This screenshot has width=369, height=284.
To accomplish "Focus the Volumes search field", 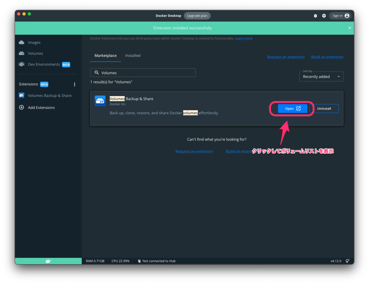I will pyautogui.click(x=143, y=73).
